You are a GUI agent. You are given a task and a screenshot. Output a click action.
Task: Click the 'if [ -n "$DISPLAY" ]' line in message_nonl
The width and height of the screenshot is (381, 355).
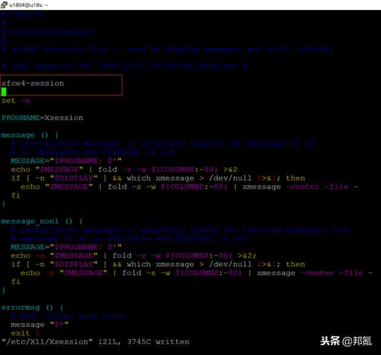pos(158,264)
